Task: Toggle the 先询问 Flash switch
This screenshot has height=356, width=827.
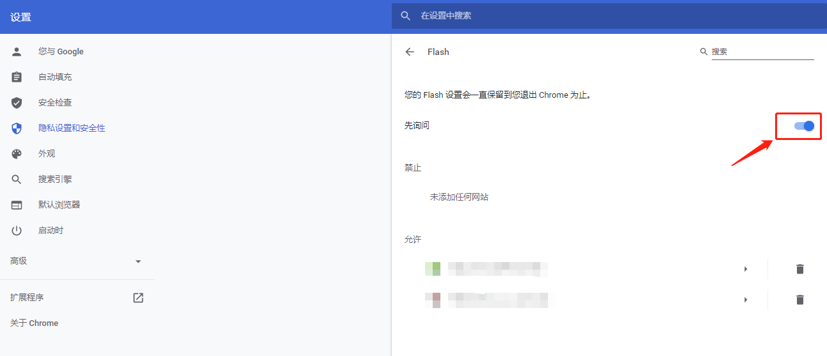Action: click(x=804, y=126)
